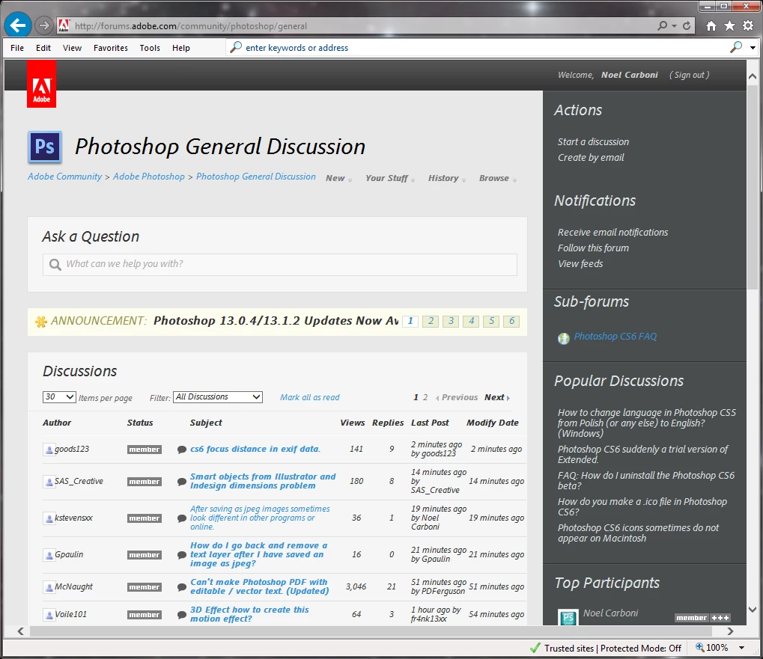Click the zoom magnifier icon in the status bar
763x659 pixels.
[700, 647]
